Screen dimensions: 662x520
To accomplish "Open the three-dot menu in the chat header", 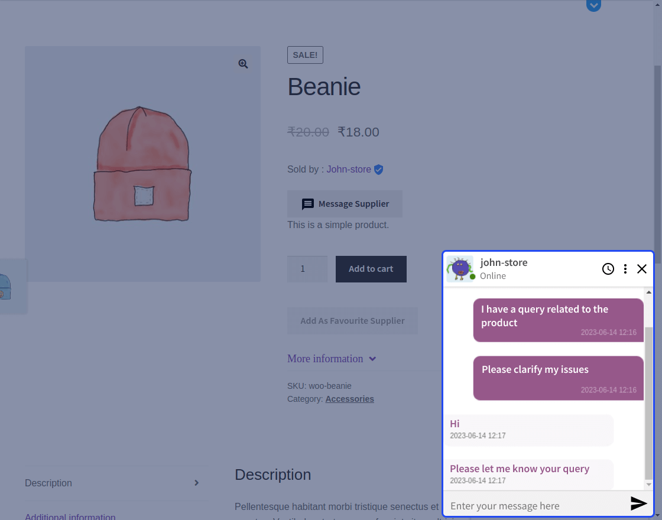I will point(625,269).
